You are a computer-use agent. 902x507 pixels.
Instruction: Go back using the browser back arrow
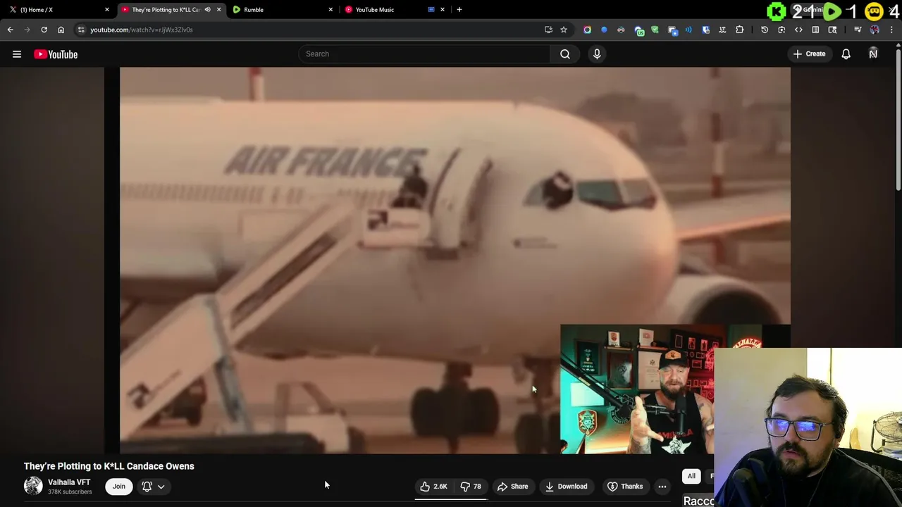click(10, 30)
